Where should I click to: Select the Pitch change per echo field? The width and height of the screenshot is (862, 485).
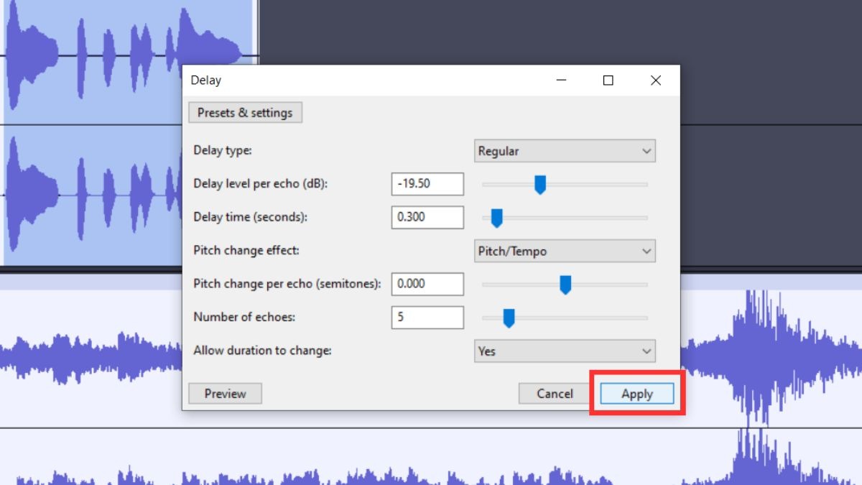(427, 284)
